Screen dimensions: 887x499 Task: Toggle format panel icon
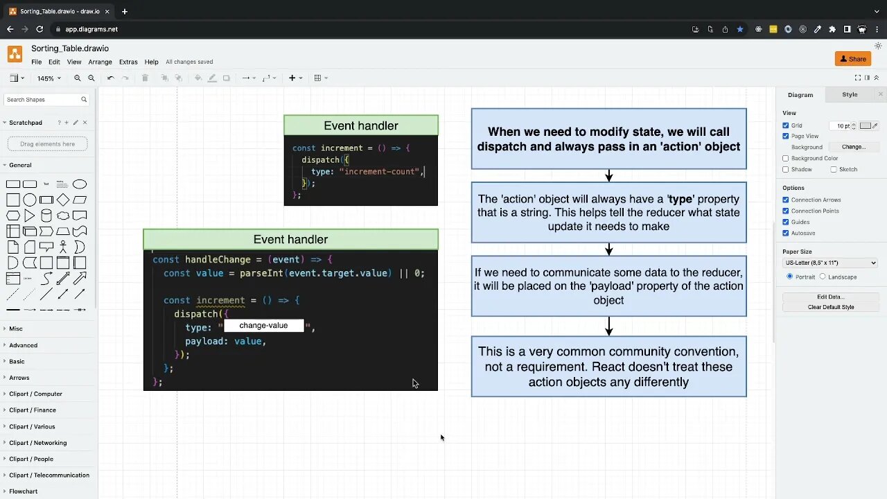pyautogui.click(x=868, y=78)
